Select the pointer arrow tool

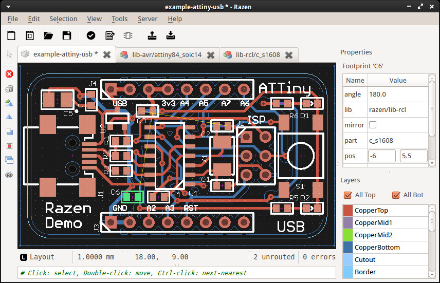[x=9, y=54]
